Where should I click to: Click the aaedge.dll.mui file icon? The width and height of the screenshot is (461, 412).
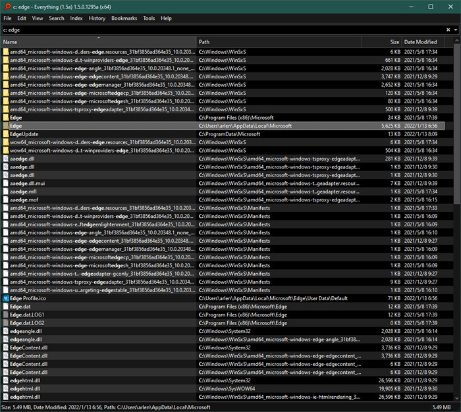[x=6, y=184]
